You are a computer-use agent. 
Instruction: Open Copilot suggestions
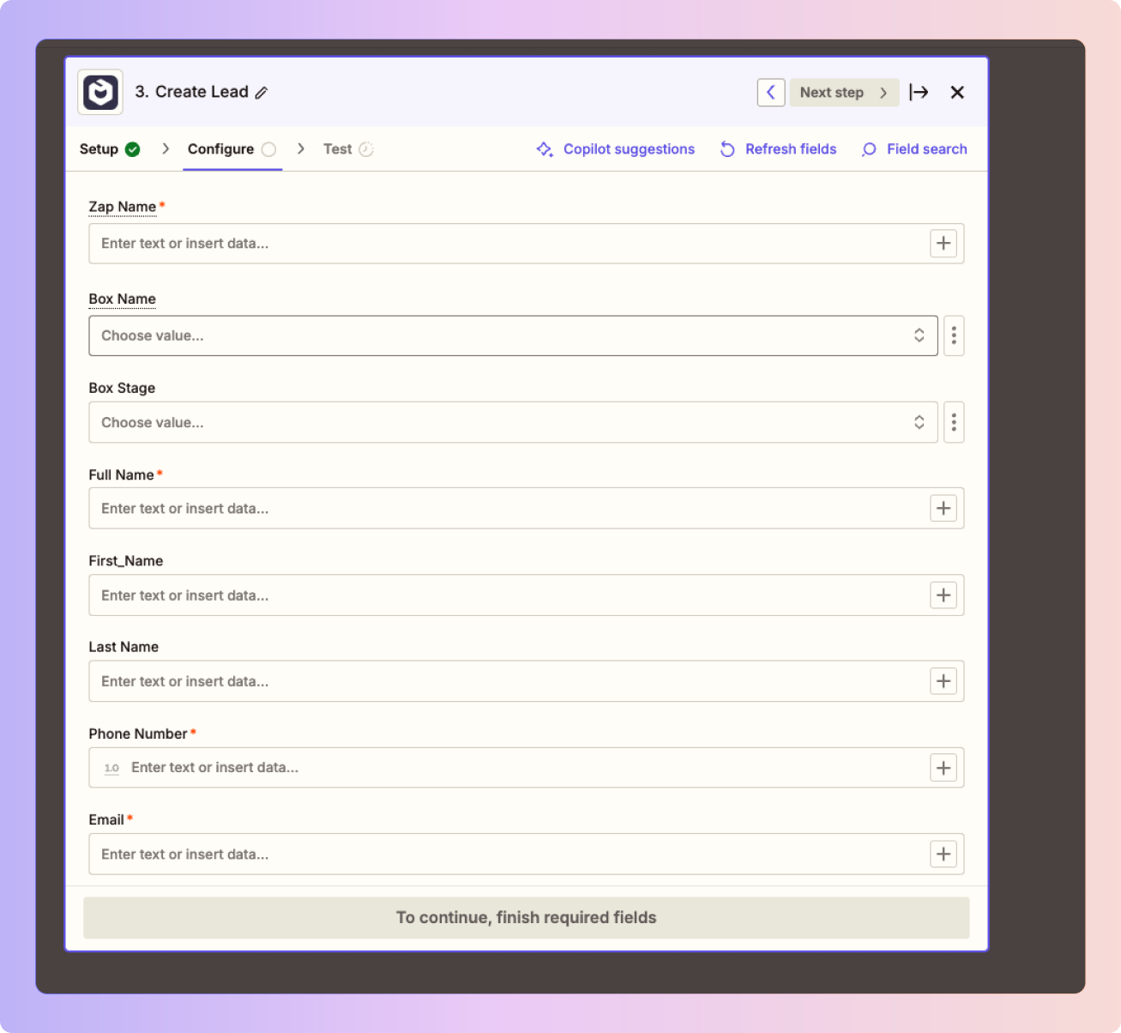click(616, 149)
